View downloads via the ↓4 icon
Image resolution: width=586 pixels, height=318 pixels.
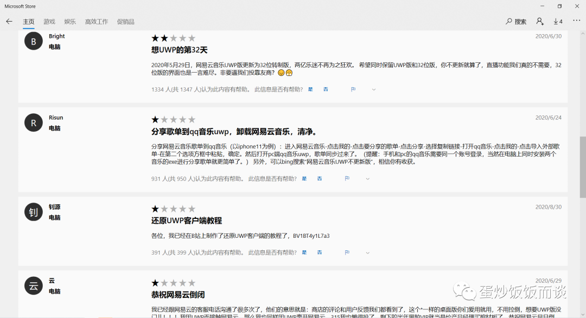[x=558, y=21]
